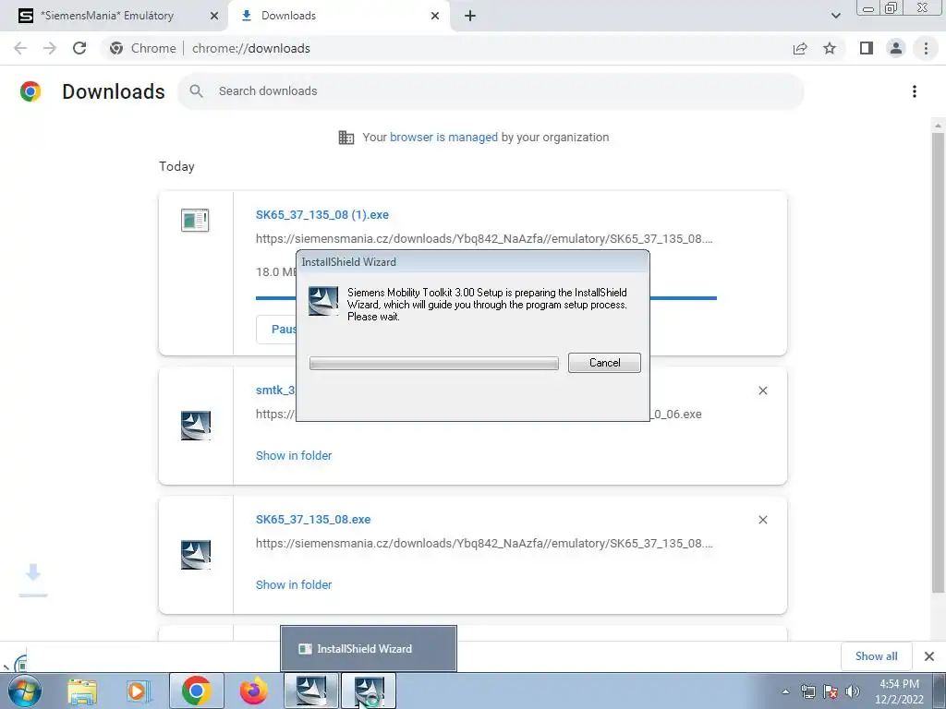Open the tab search dropdown chevron

click(835, 16)
